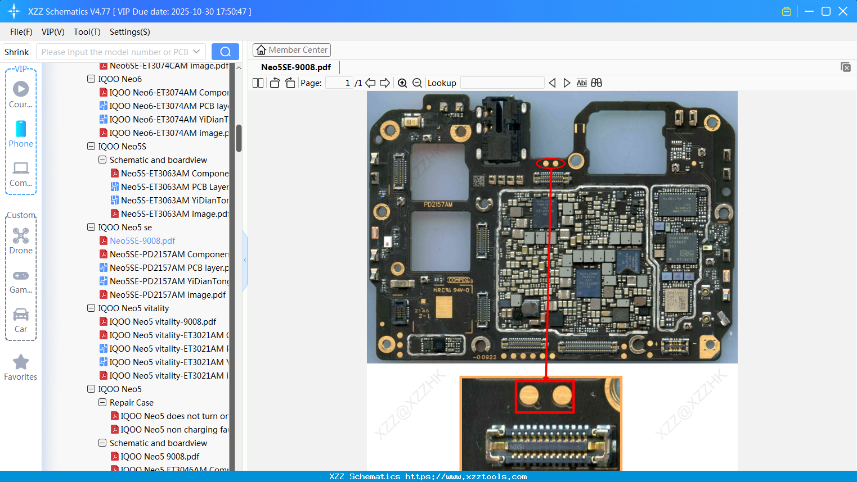This screenshot has height=482, width=857.
Task: Open the model number dropdown arrow
Action: (196, 52)
